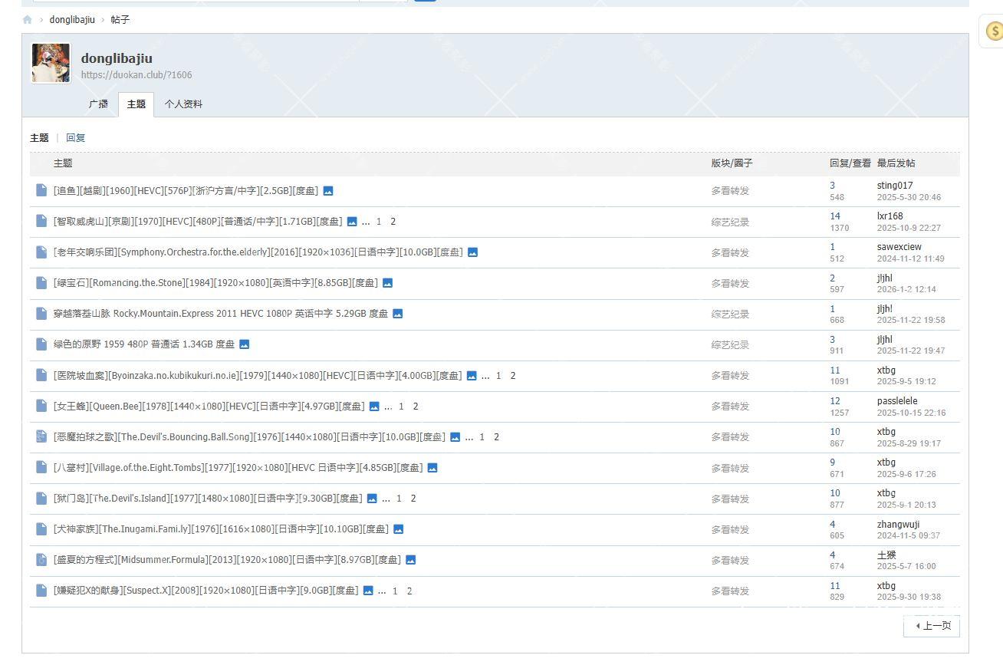Click reply count 14 for 智取威虎山
Image resolution: width=1003 pixels, height=665 pixels.
tap(834, 216)
